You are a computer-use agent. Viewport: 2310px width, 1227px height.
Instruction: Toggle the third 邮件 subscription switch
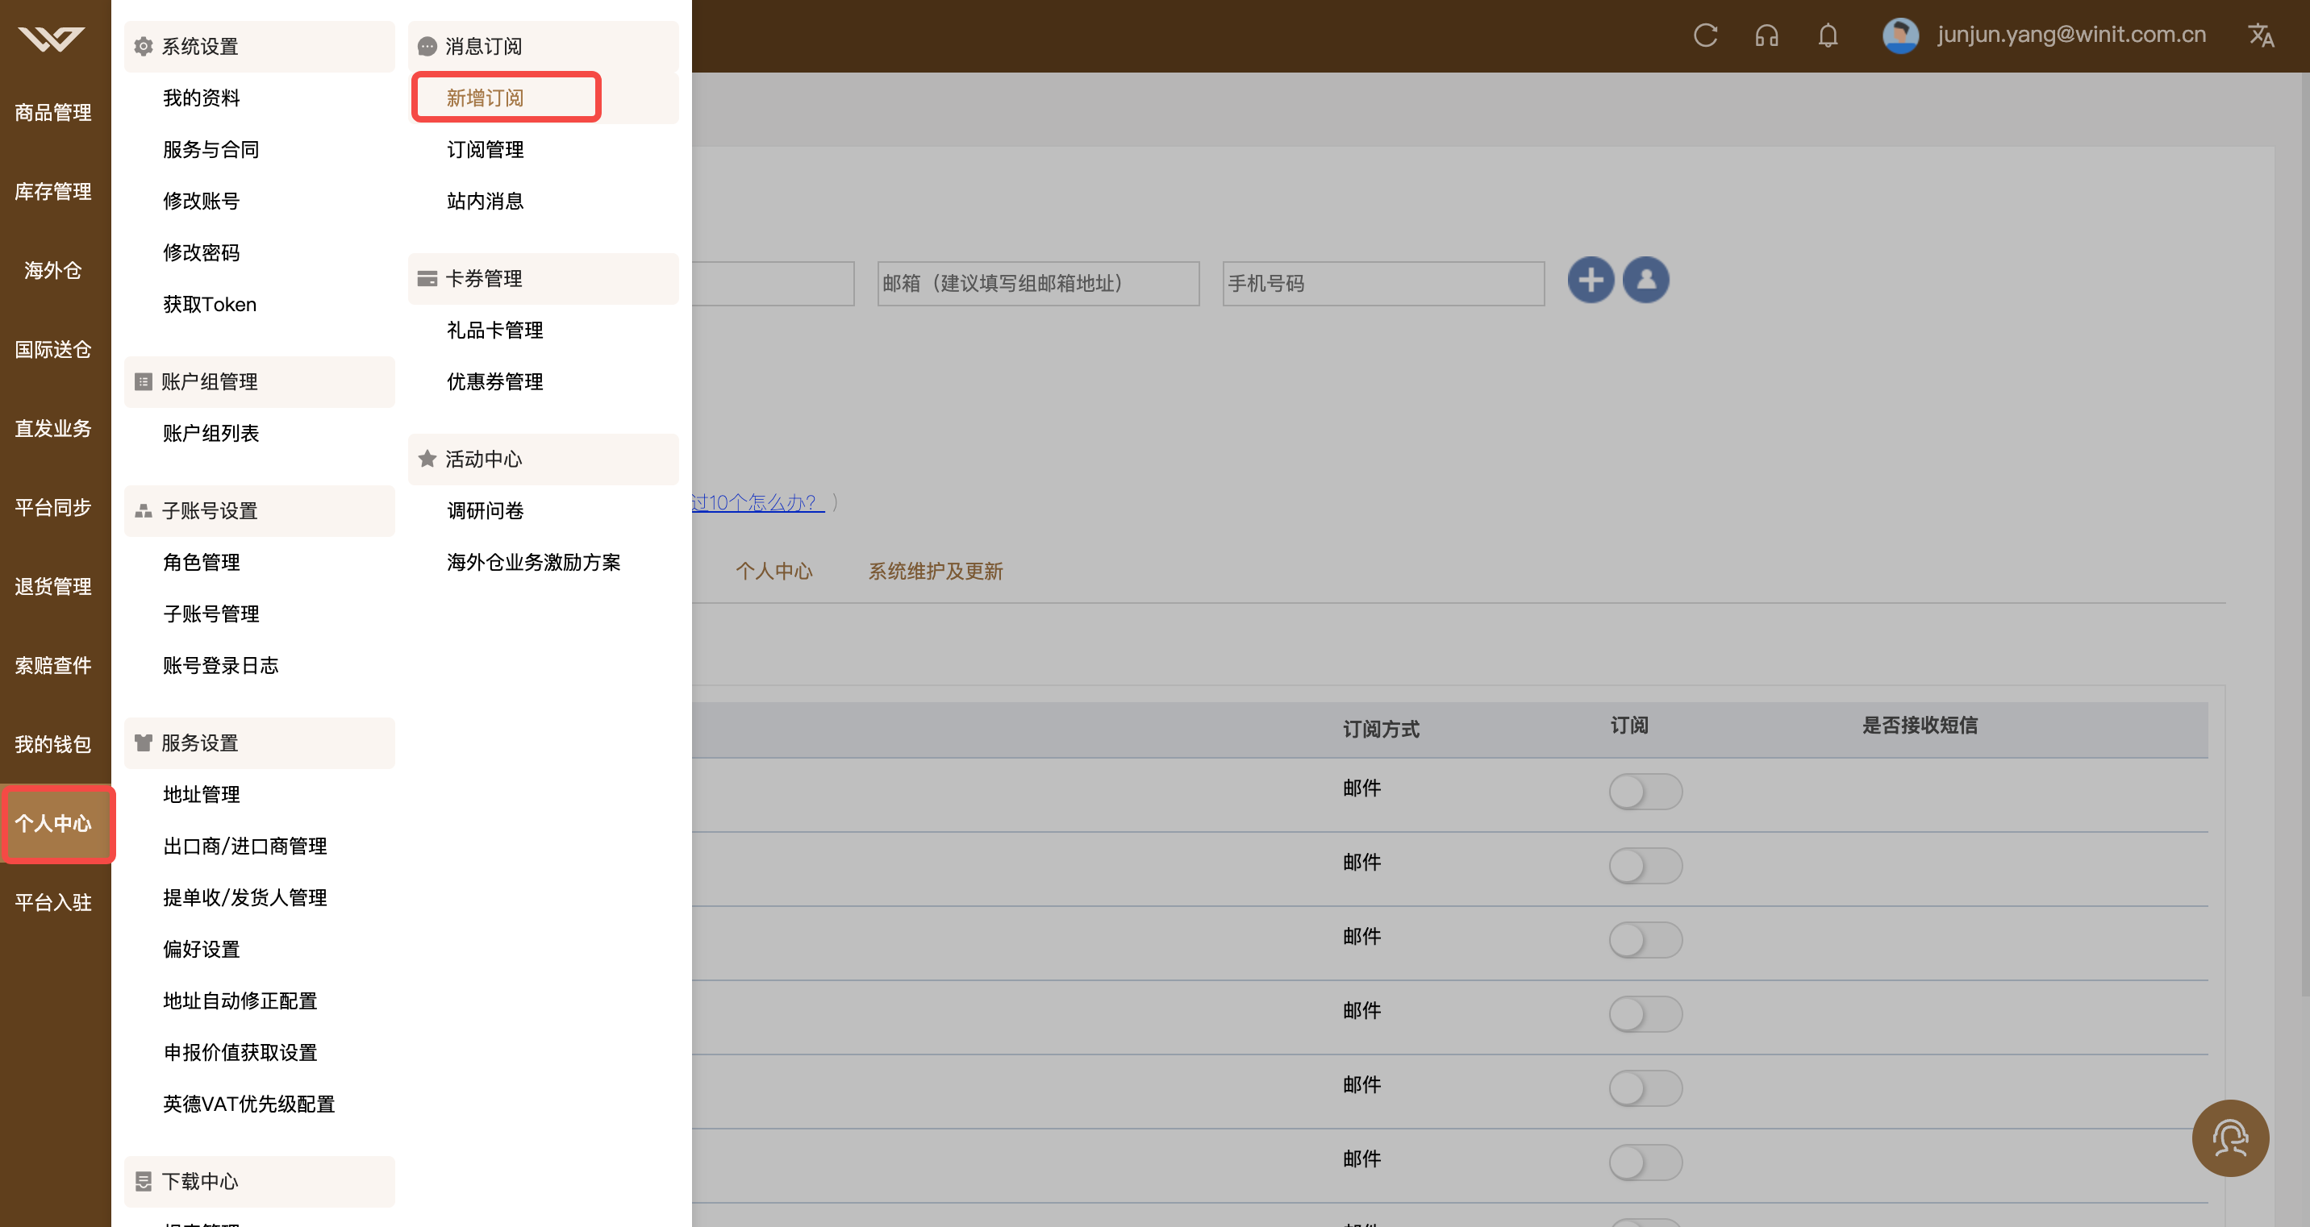point(1645,940)
